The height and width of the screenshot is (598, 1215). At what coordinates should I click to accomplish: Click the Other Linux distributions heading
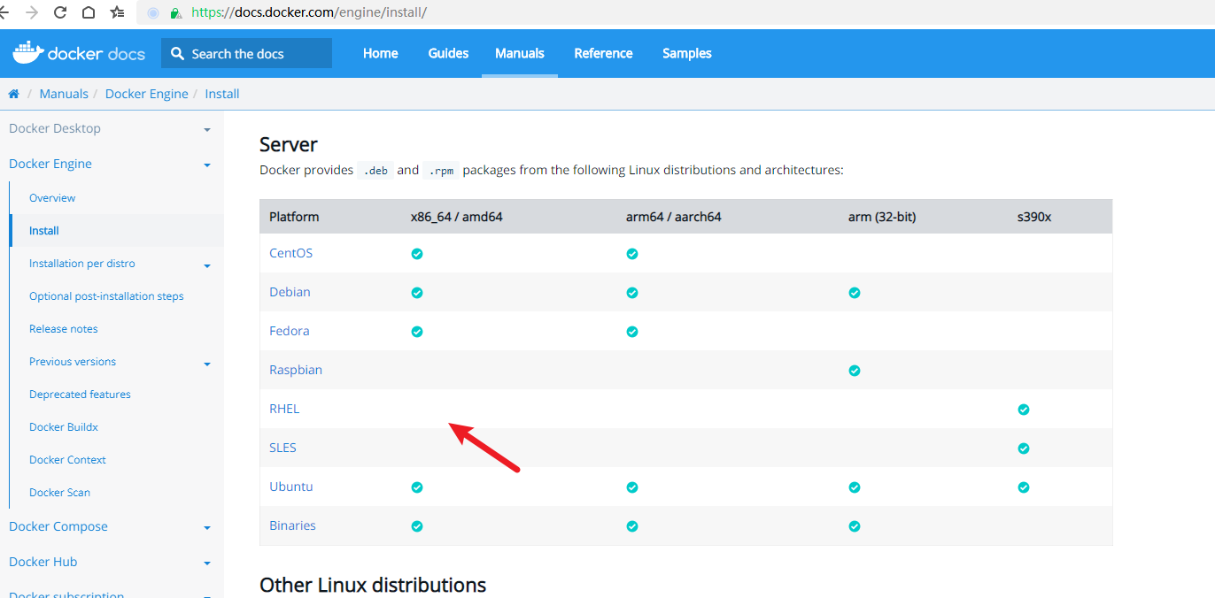[x=373, y=585]
